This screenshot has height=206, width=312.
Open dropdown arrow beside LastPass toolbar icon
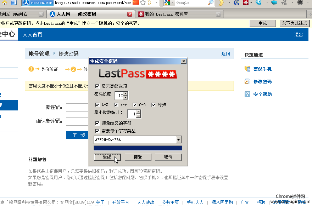[x=251, y=2]
